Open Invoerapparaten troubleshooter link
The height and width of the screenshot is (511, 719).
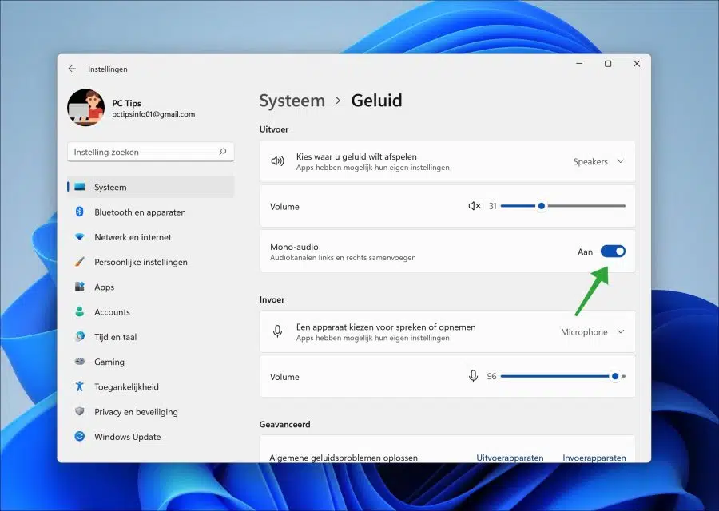(594, 458)
